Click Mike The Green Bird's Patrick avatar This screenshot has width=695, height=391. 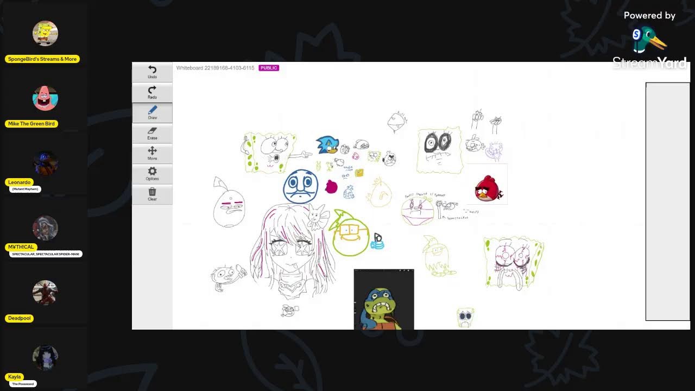(x=45, y=98)
